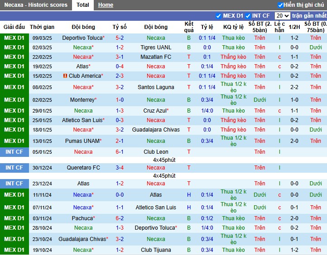Click the 4x45phút note under Club Leon
Screen dimensions: 327x255
click(164, 160)
